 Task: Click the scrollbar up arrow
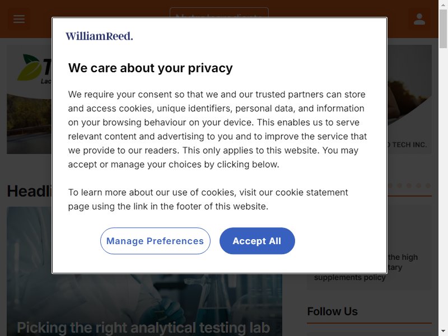443,4
